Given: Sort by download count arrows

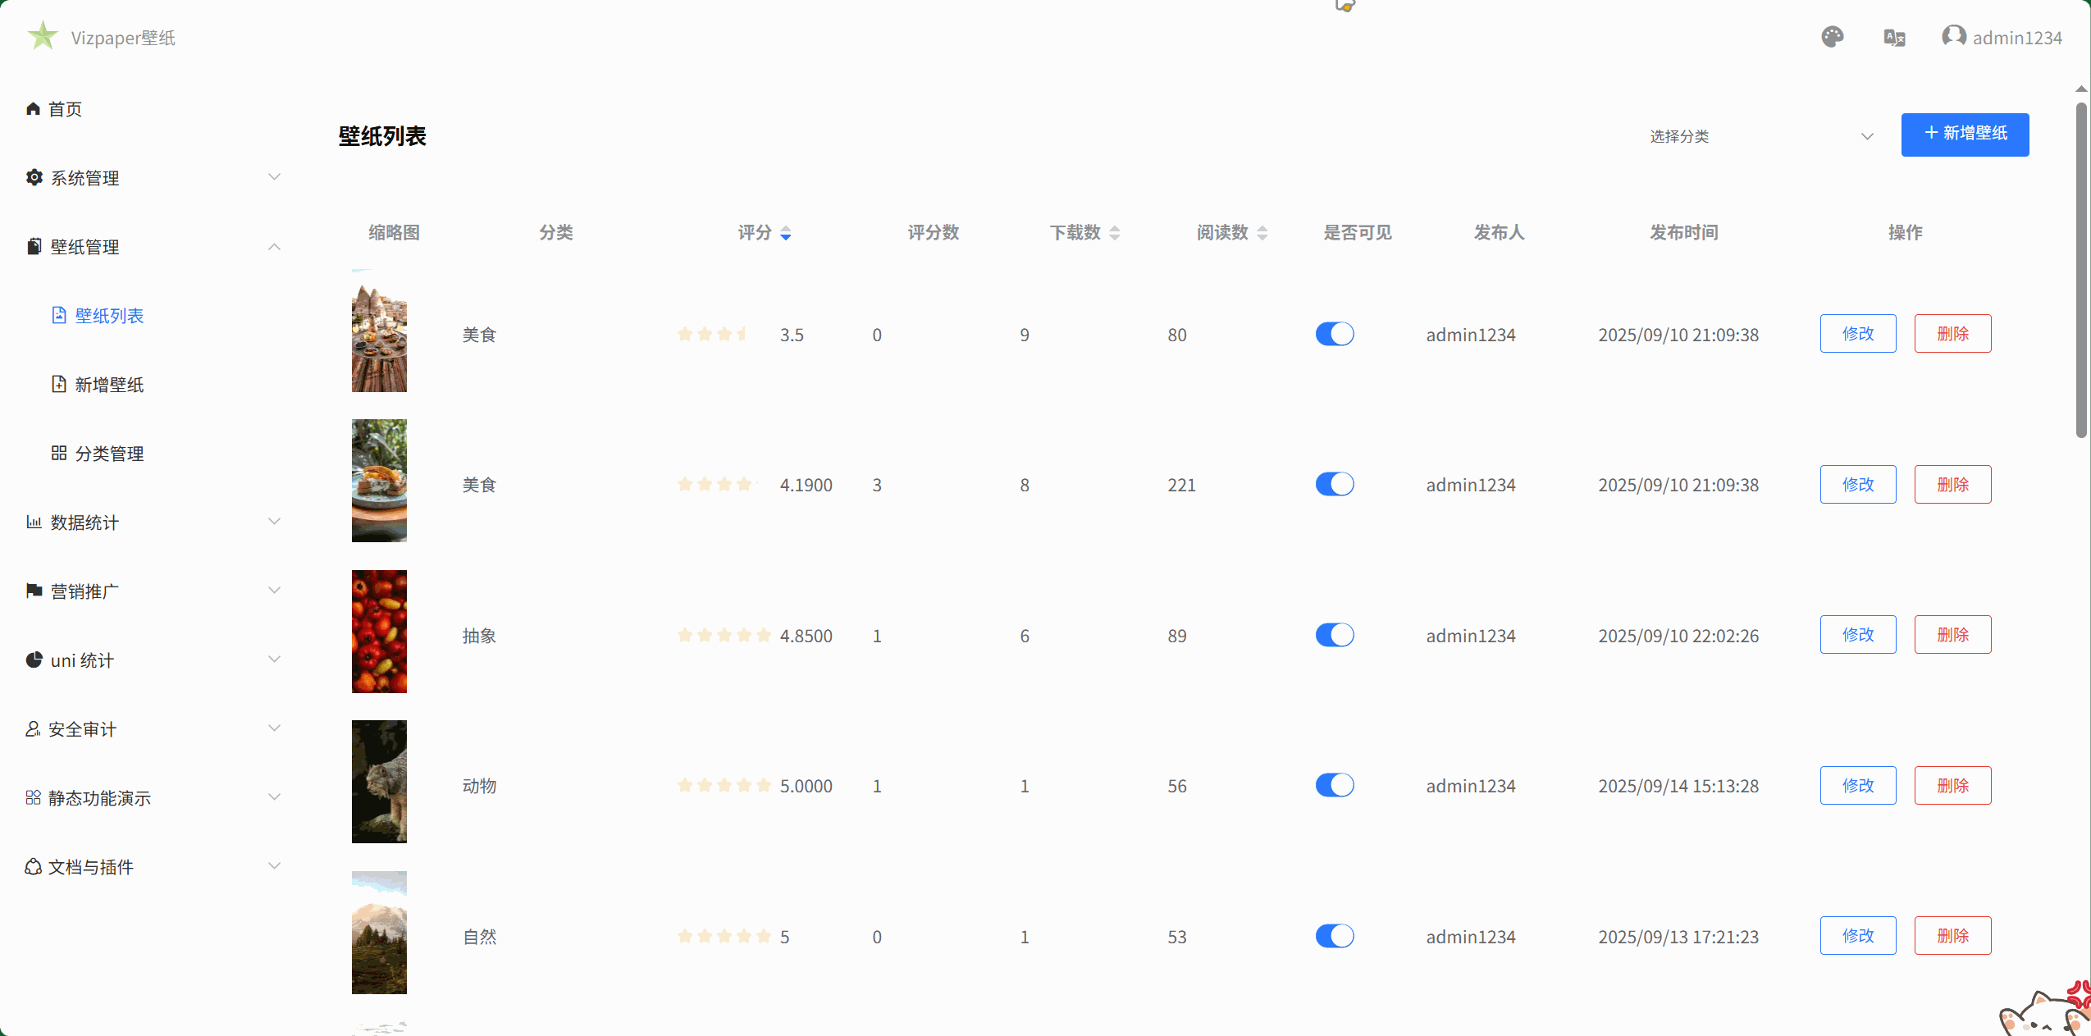Looking at the screenshot, I should (x=1114, y=234).
